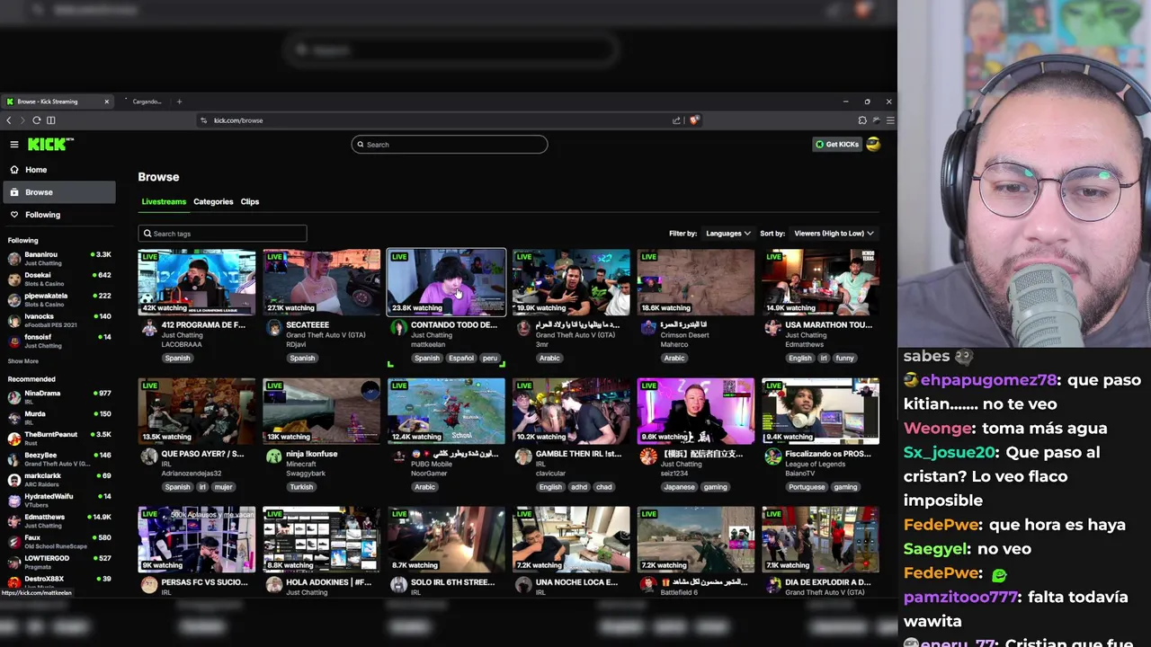The image size is (1151, 647).
Task: Switch to the Livestreams tab
Action: (x=164, y=202)
